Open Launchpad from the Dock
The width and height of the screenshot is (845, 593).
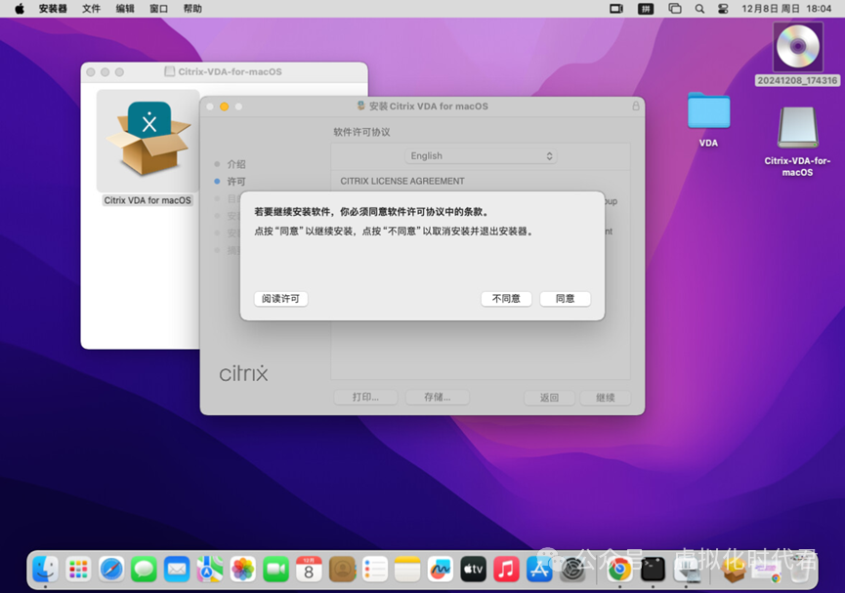[77, 568]
